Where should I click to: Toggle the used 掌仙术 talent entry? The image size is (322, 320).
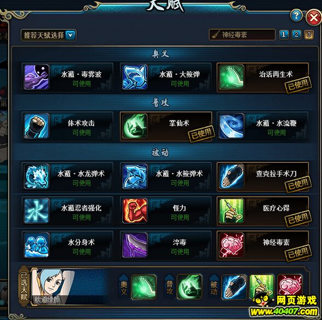(x=166, y=127)
